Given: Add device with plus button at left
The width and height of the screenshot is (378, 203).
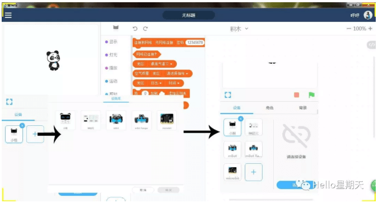Looking at the screenshot, I should click(35, 134).
